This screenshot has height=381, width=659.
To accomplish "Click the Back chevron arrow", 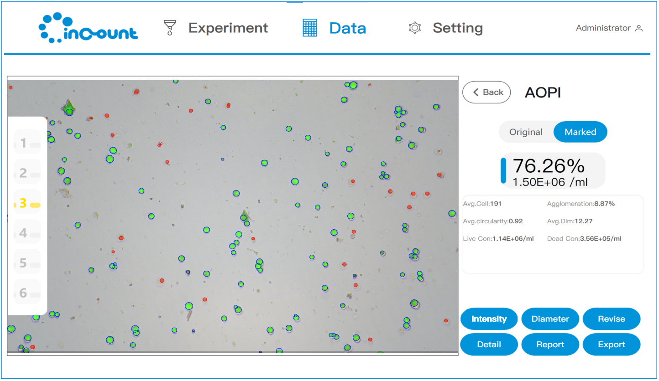I will (x=476, y=93).
